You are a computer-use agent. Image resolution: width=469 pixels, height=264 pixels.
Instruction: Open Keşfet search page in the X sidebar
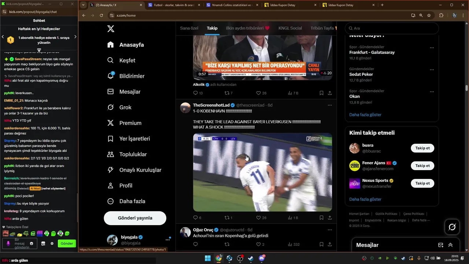click(121, 60)
